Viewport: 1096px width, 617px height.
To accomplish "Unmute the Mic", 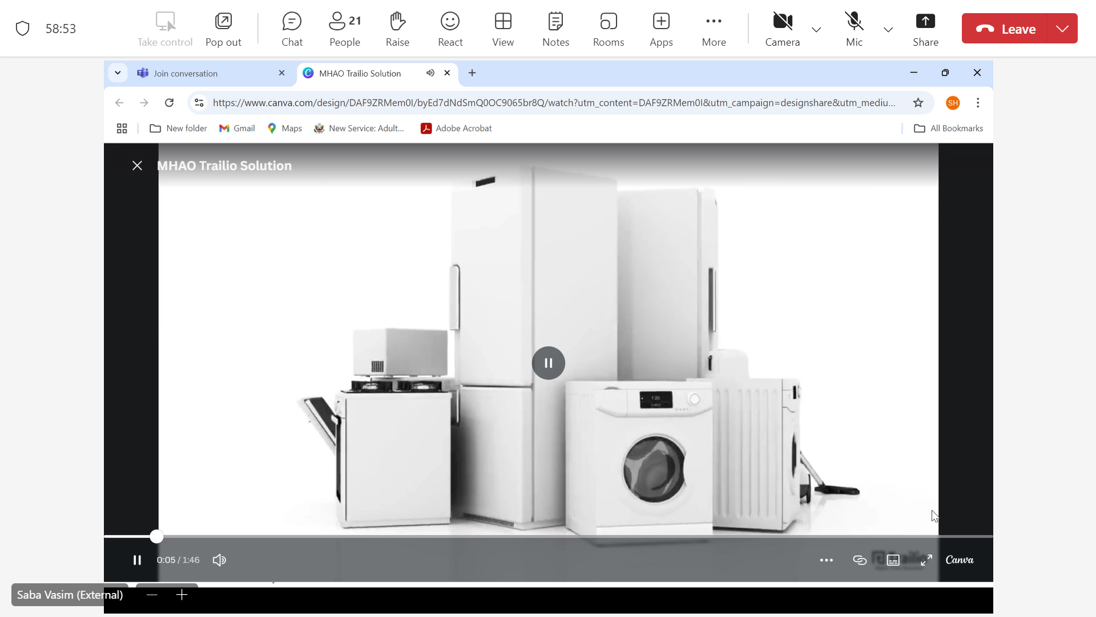I will tap(854, 29).
